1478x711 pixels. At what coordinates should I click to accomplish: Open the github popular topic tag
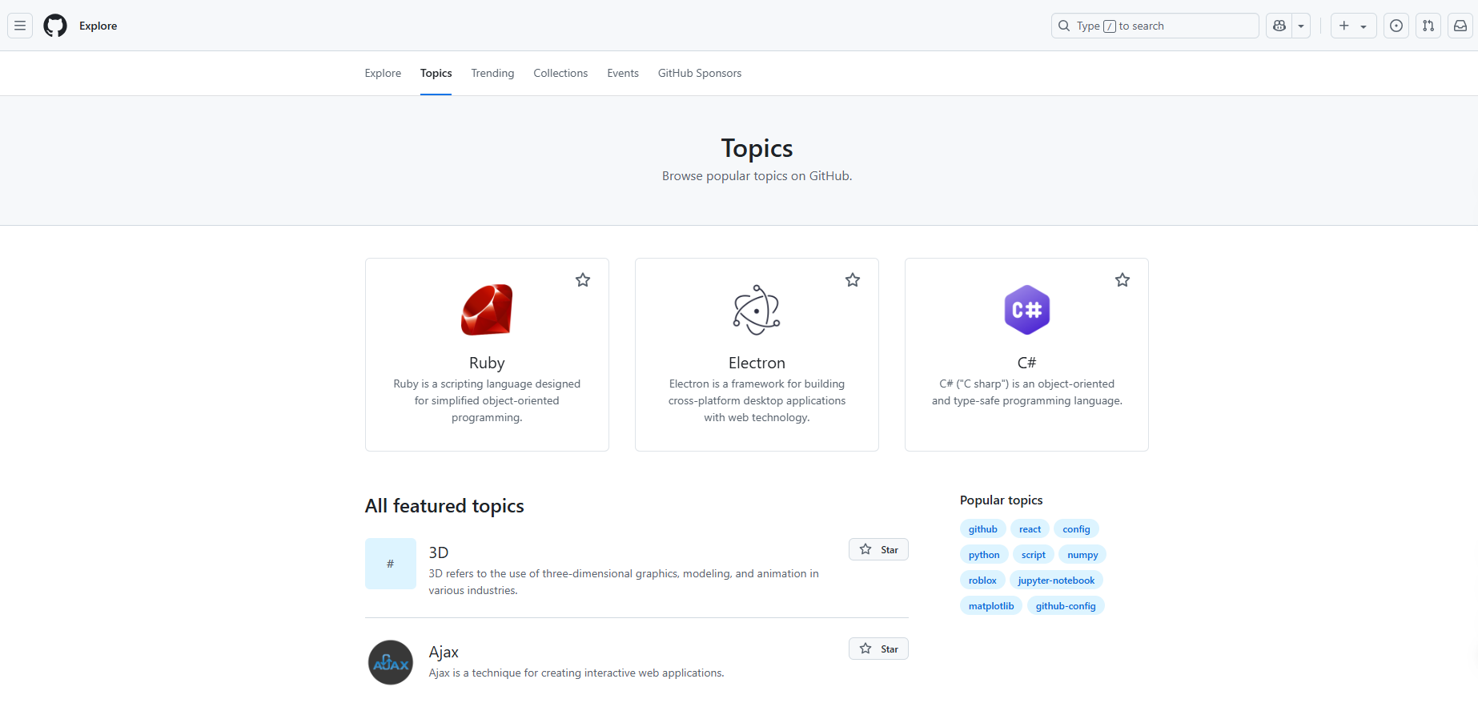click(x=982, y=529)
